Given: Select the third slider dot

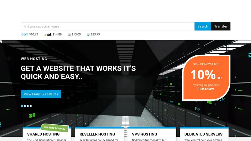Looking at the screenshot, I should click(28, 106).
